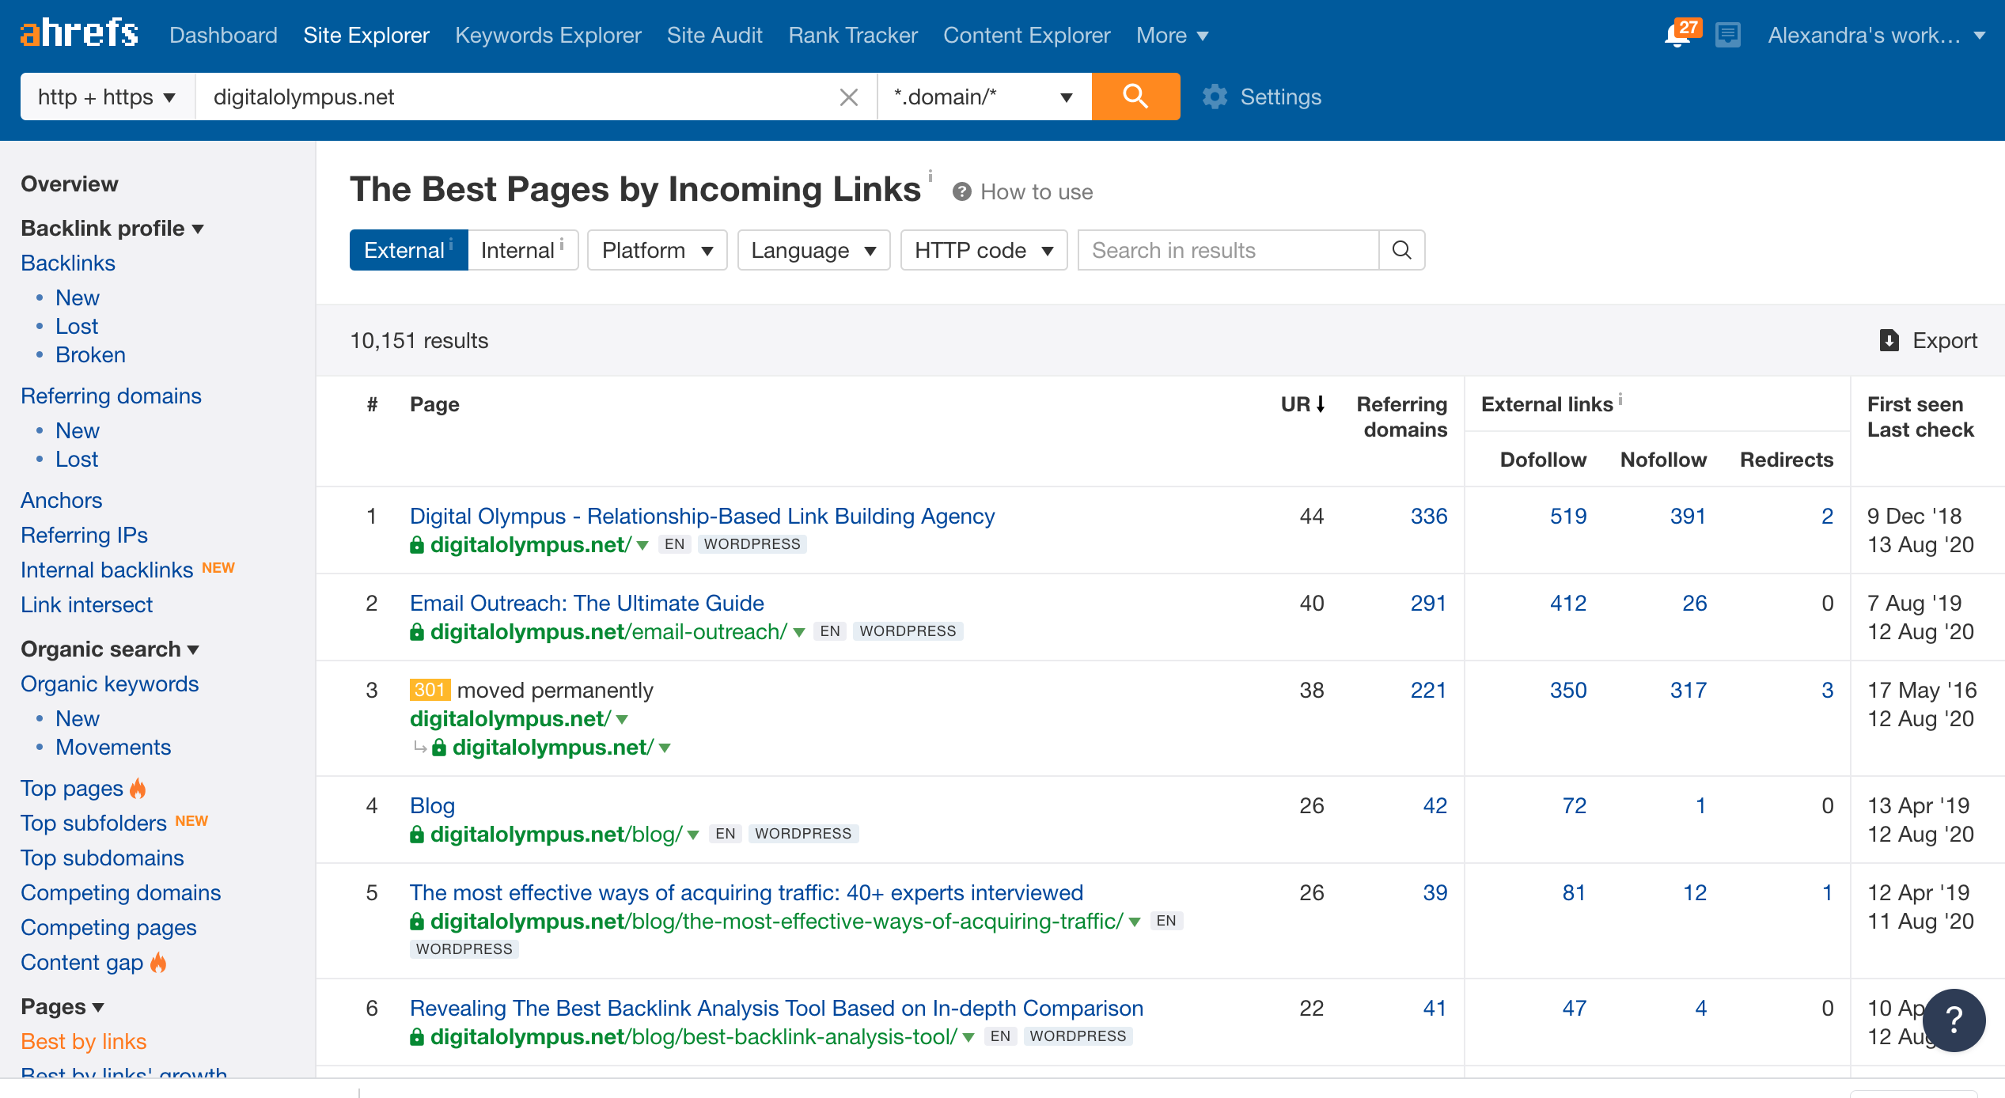The image size is (2005, 1098).
Task: Click the Overview sidebar link
Action: (70, 184)
